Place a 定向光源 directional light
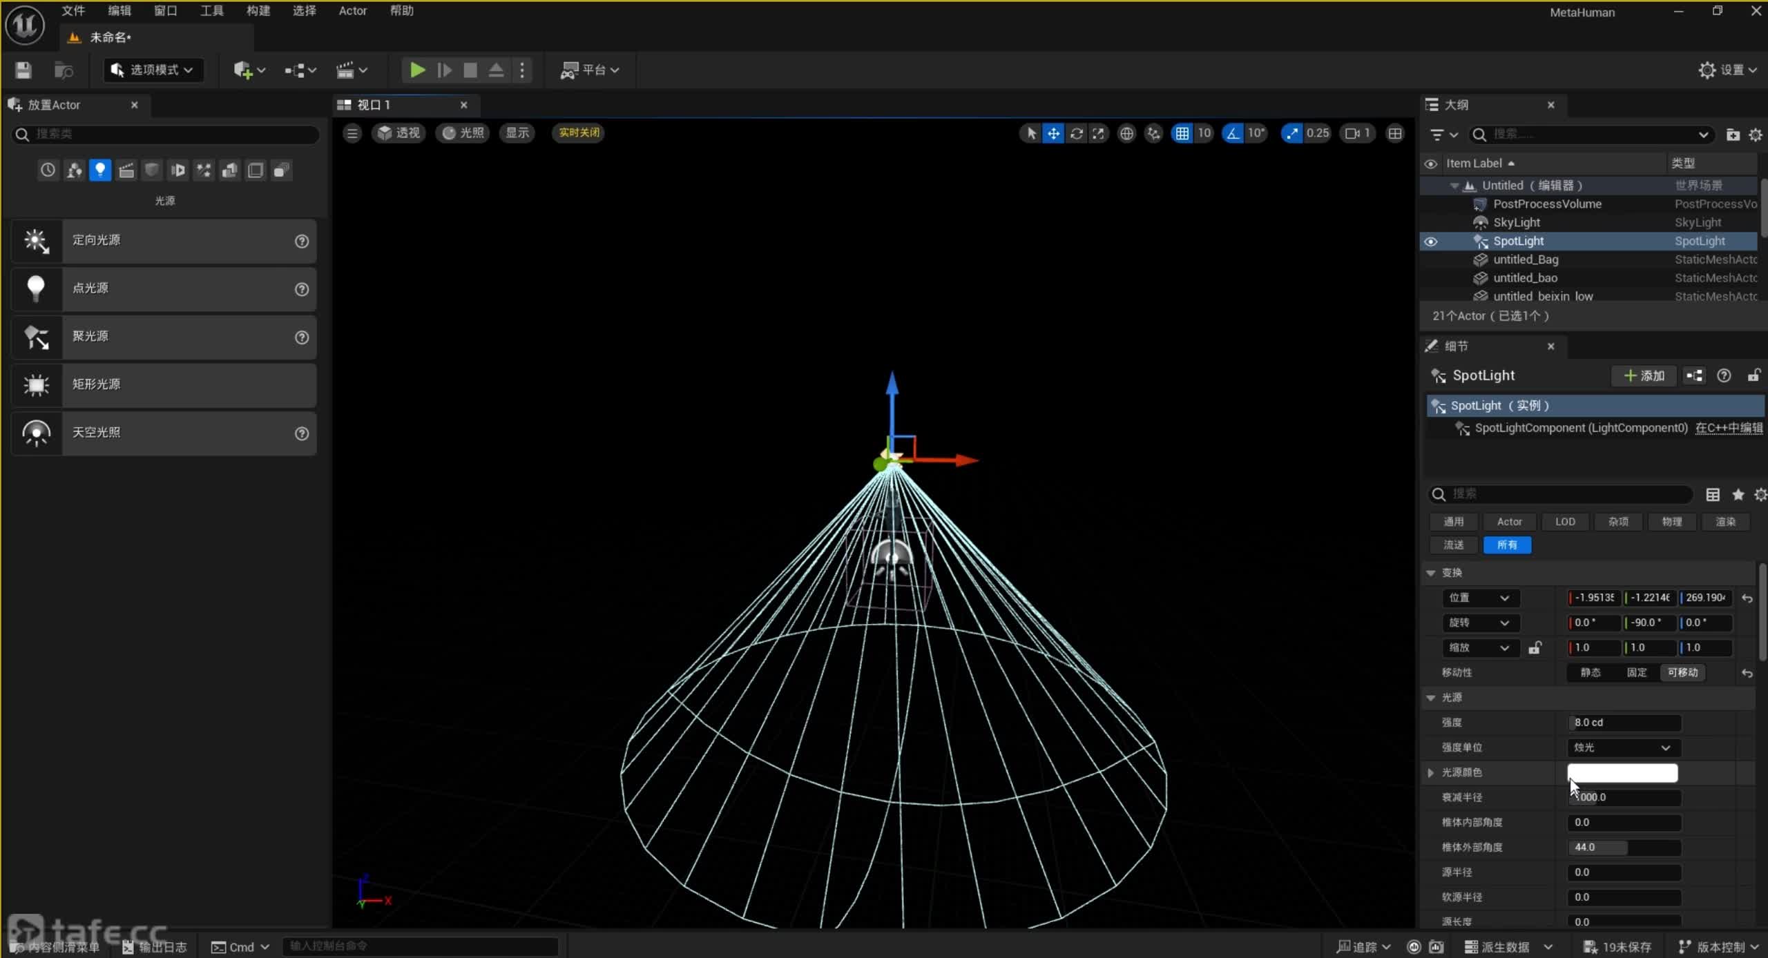1768x958 pixels. pyautogui.click(x=164, y=241)
